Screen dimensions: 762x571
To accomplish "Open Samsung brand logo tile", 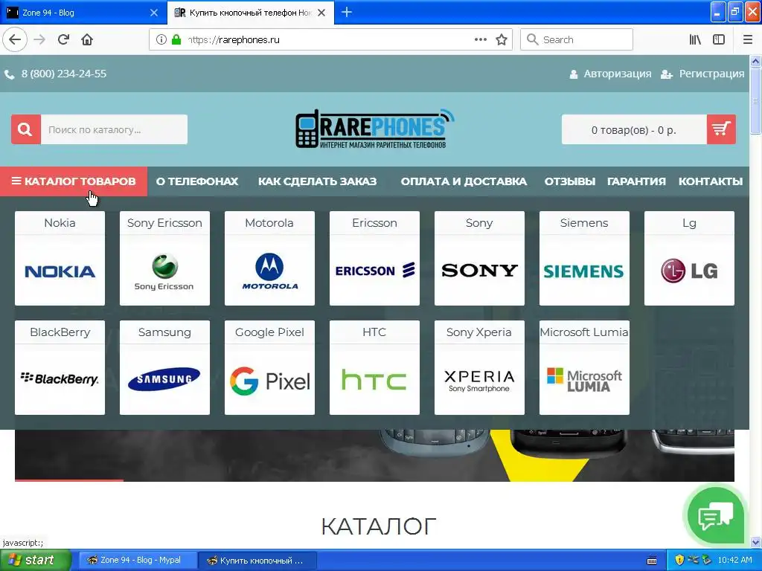I will click(x=164, y=380).
